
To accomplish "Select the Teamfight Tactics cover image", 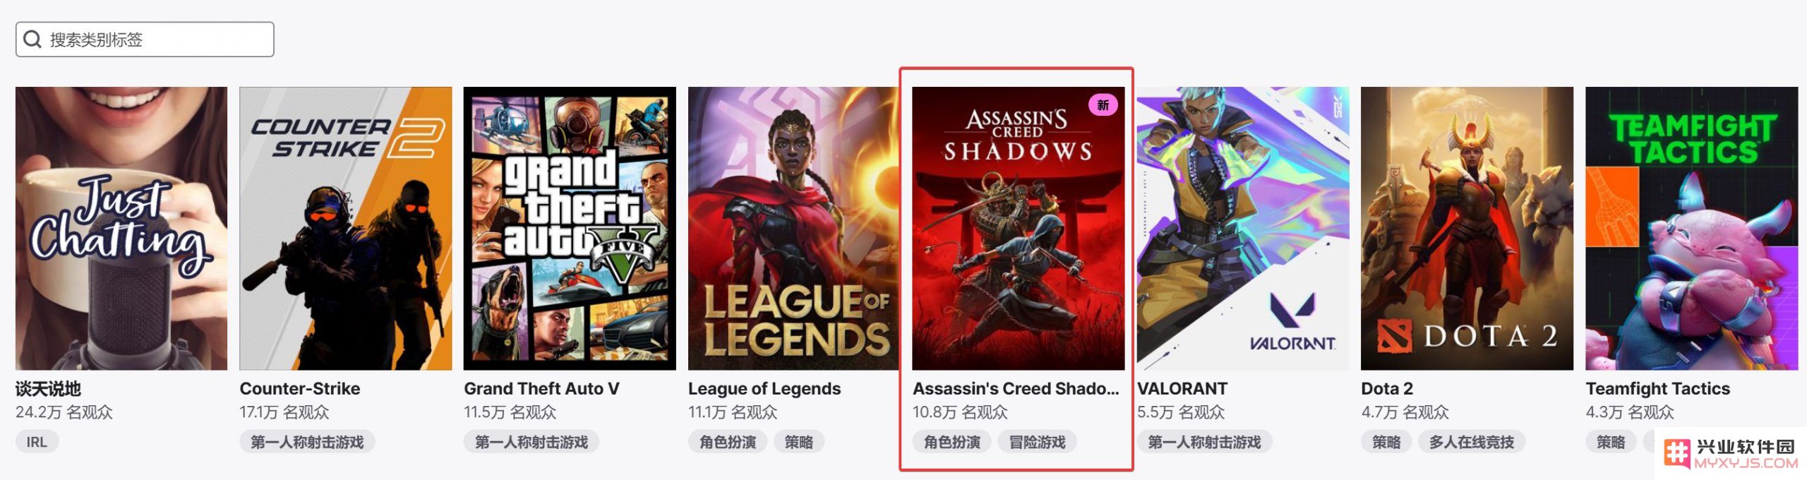I will click(1692, 228).
